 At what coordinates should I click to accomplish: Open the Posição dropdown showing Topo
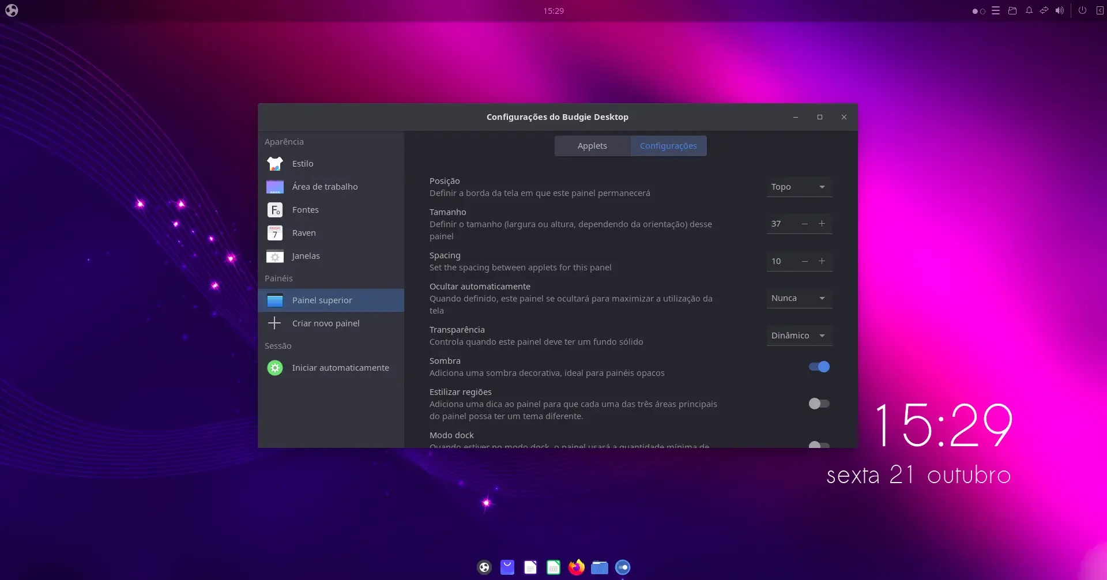[799, 187]
